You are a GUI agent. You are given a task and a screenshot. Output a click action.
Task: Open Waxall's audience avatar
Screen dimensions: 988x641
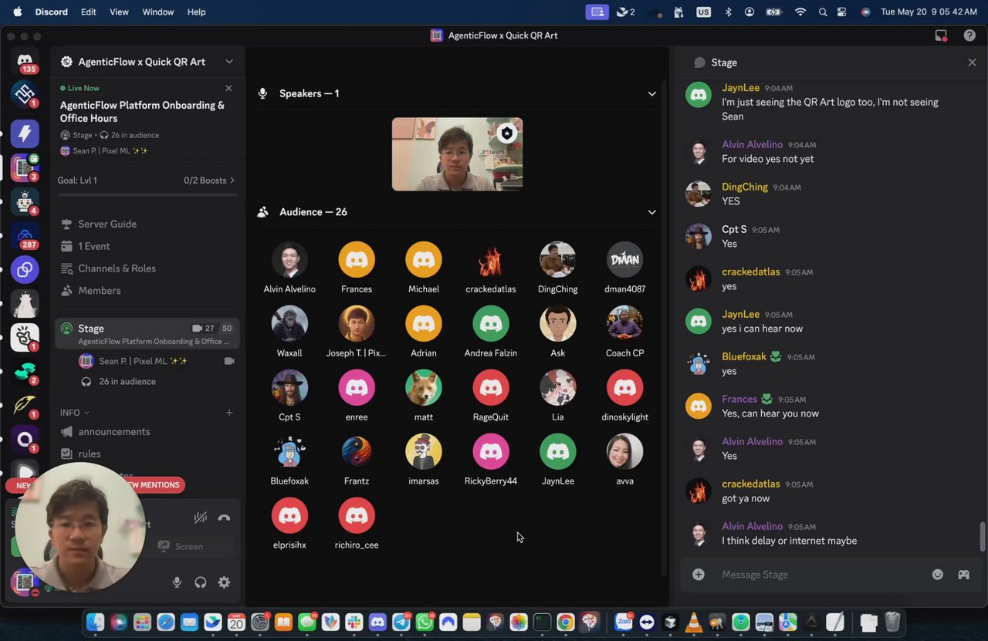[289, 324]
